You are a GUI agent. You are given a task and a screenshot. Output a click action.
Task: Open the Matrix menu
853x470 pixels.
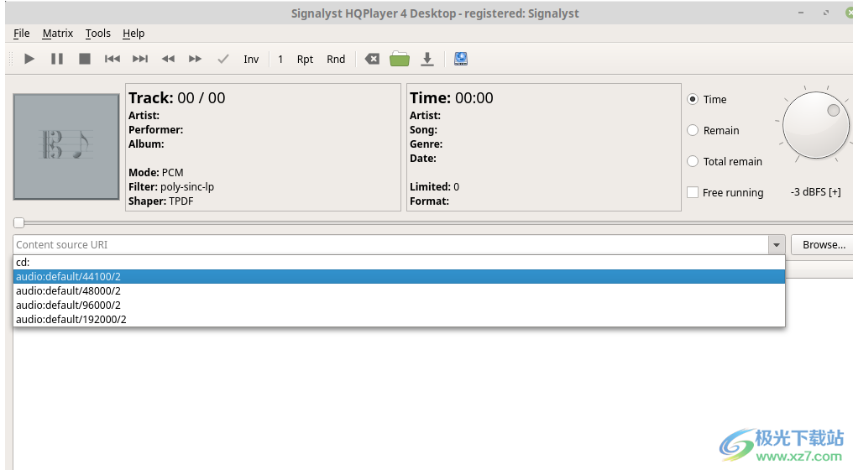[58, 34]
